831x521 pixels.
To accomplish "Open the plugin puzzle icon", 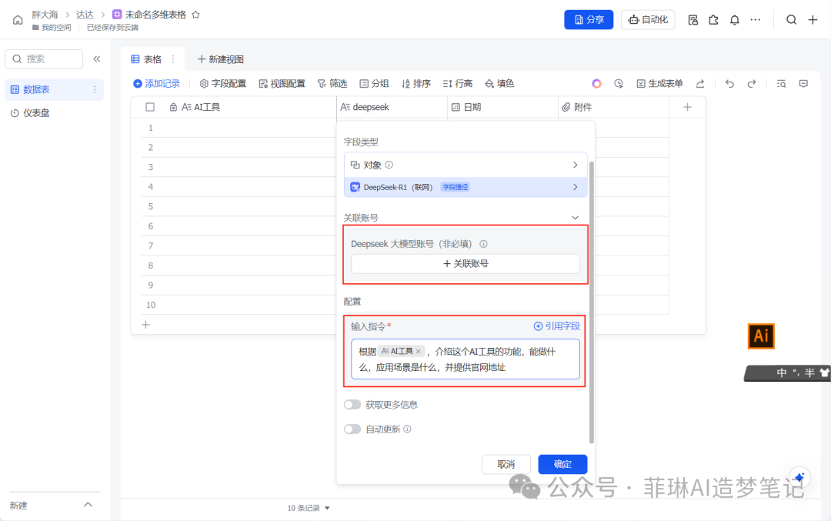I will click(x=713, y=20).
